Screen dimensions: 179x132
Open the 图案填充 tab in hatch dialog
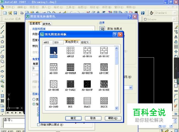[x=35, y=24]
